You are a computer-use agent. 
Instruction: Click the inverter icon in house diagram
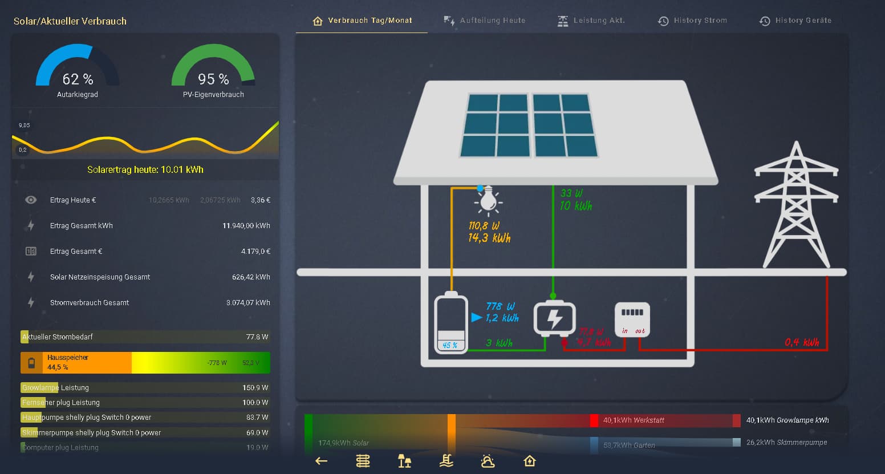[554, 318]
